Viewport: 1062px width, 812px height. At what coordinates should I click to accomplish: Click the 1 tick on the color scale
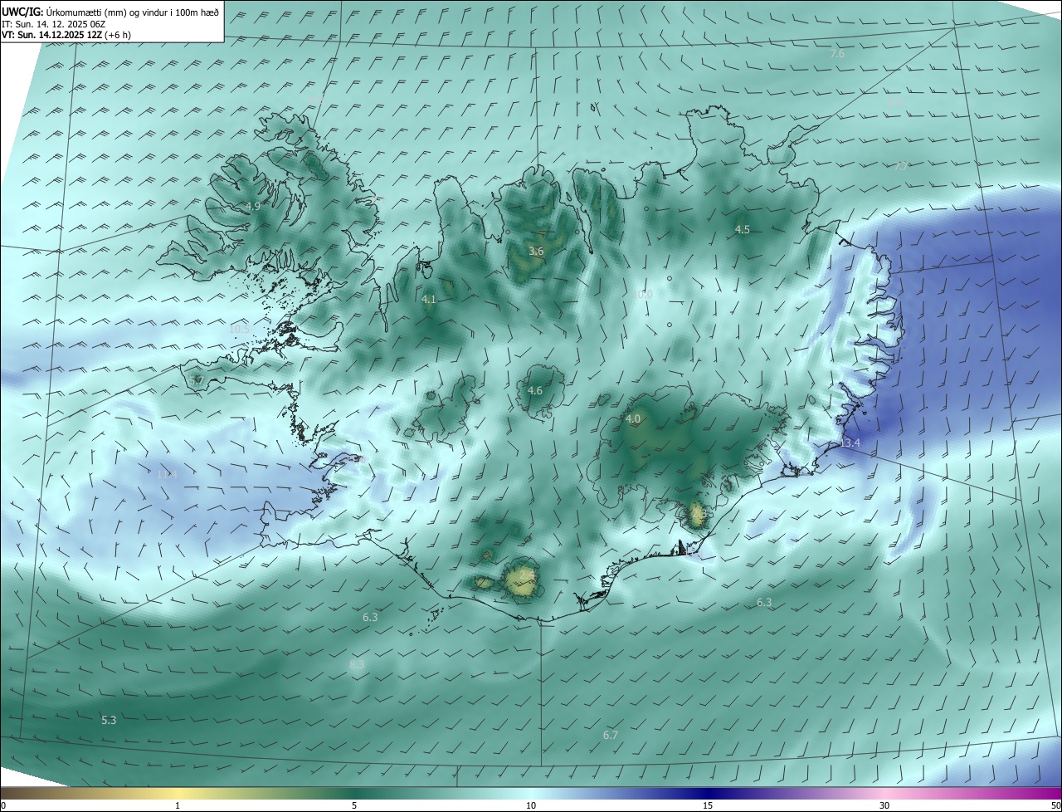[x=178, y=805]
